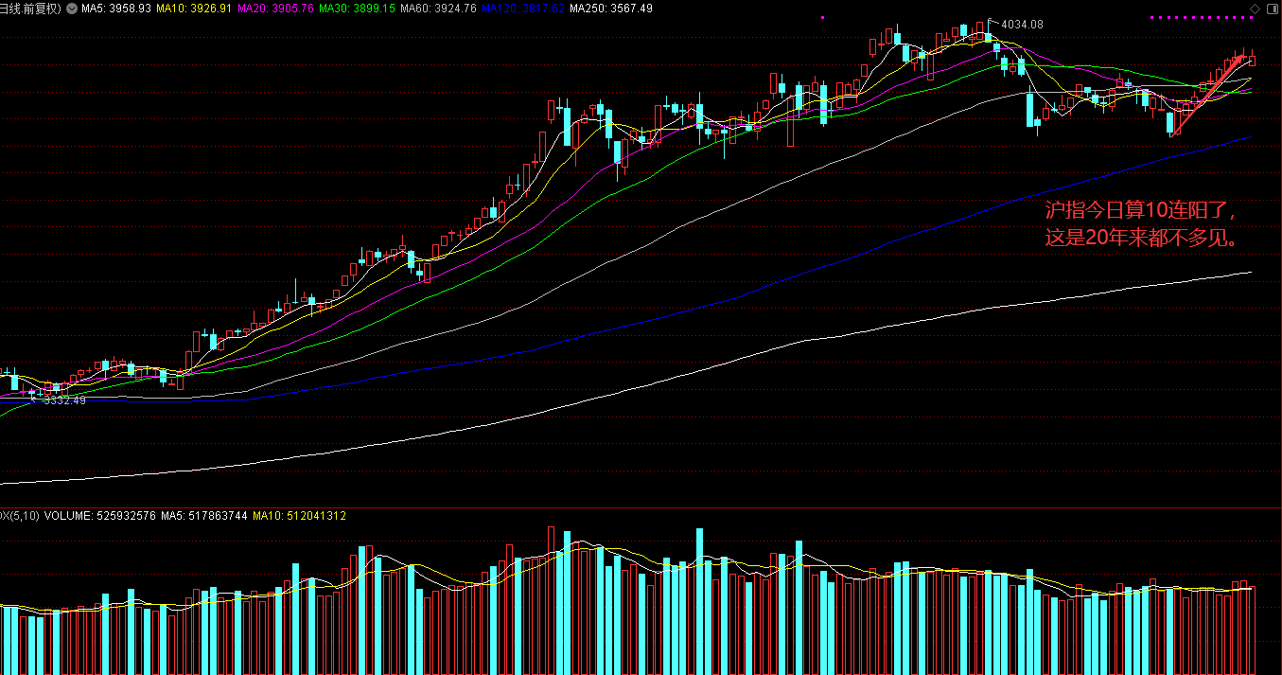Screen dimensions: 1282x675
Task: Click the 3332.49 low price marker
Action: coord(64,400)
